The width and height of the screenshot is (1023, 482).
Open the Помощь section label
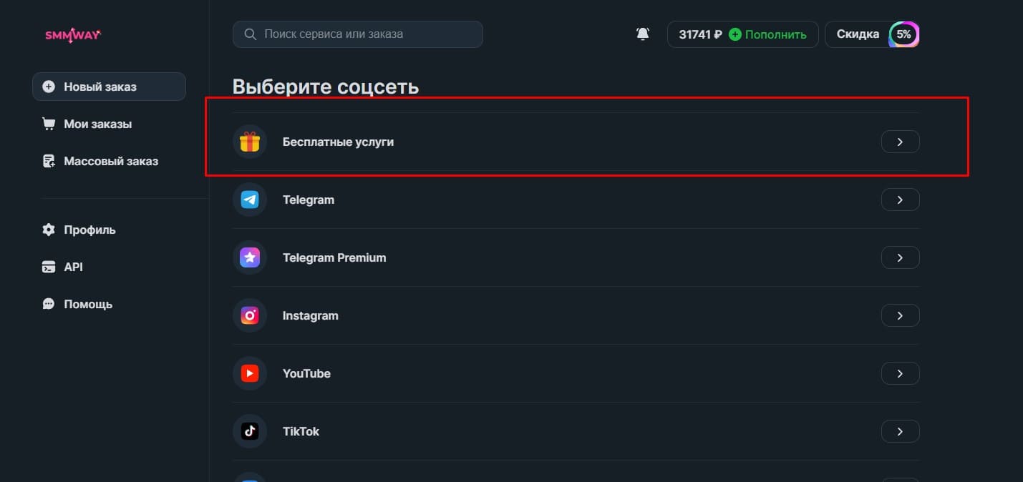[x=88, y=304]
